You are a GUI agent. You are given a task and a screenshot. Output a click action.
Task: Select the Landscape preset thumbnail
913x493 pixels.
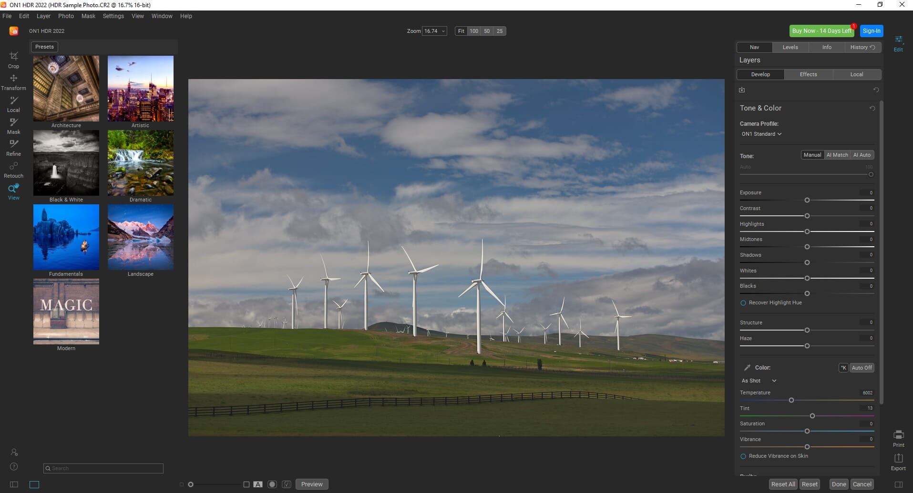(141, 237)
